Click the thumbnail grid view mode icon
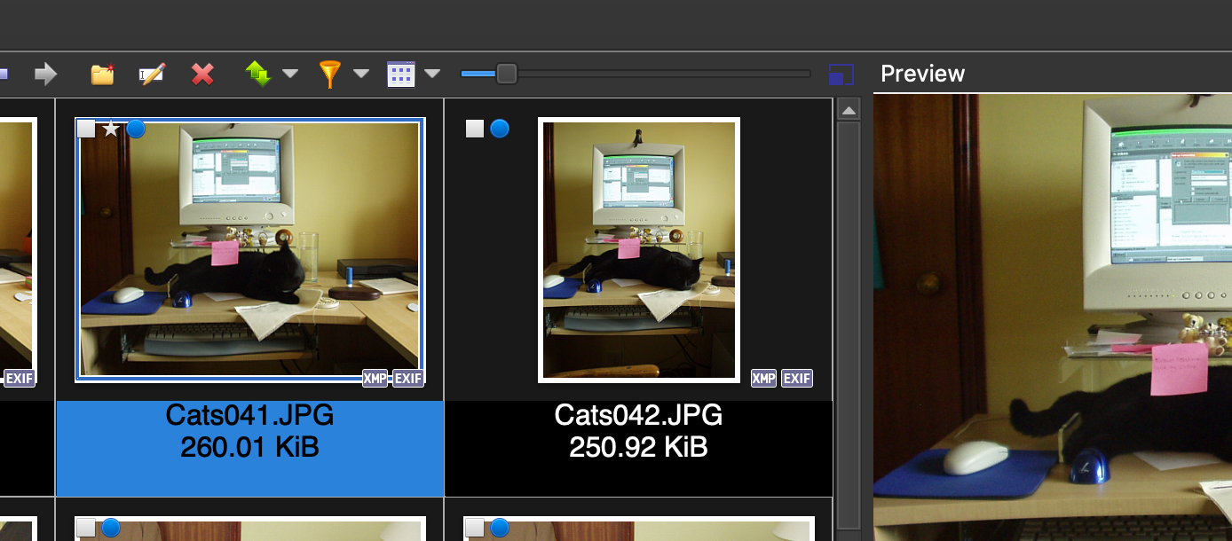Image resolution: width=1232 pixels, height=541 pixels. (401, 74)
